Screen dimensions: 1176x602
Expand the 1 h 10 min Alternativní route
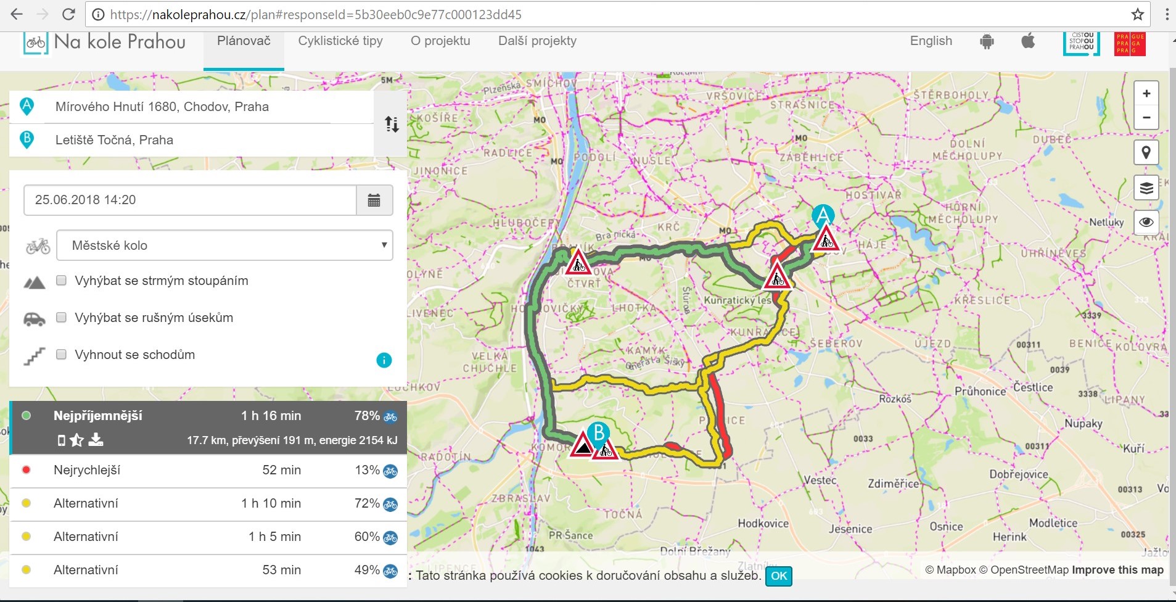[208, 504]
